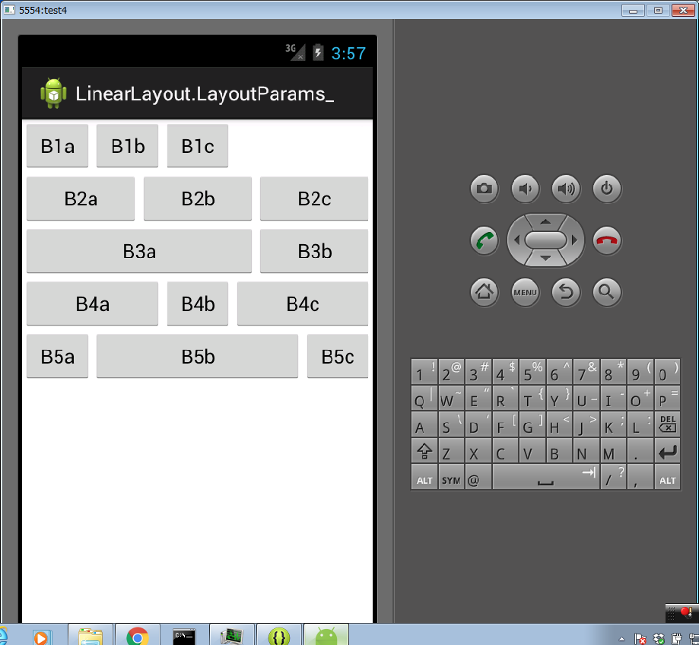
Task: Tap the B5b button
Action: pos(198,356)
